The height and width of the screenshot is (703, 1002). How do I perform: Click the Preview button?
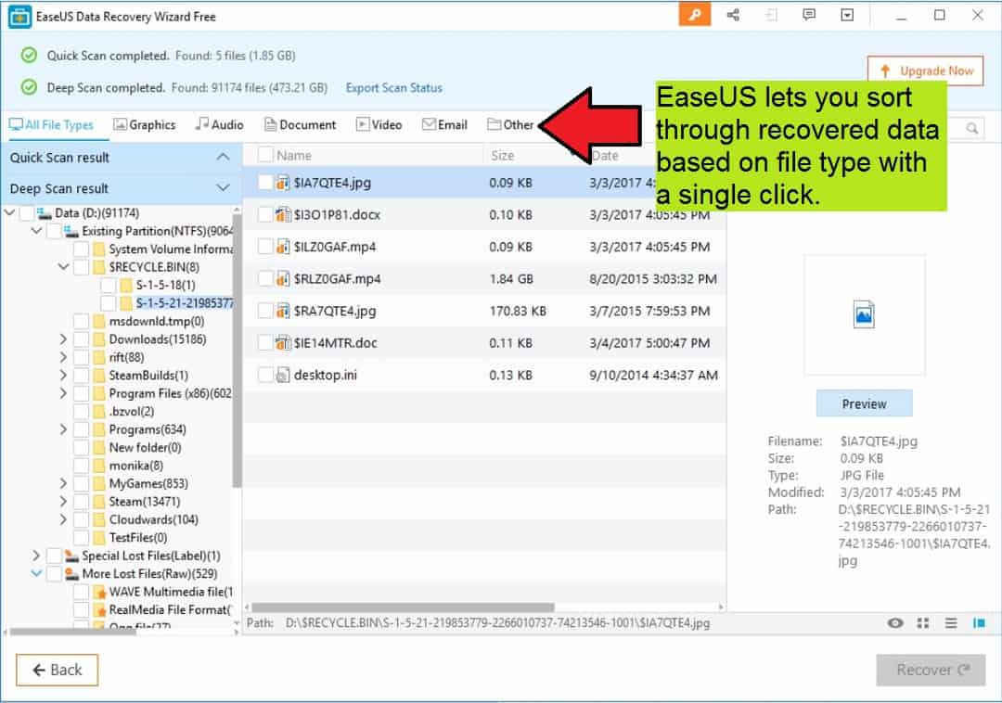[864, 403]
